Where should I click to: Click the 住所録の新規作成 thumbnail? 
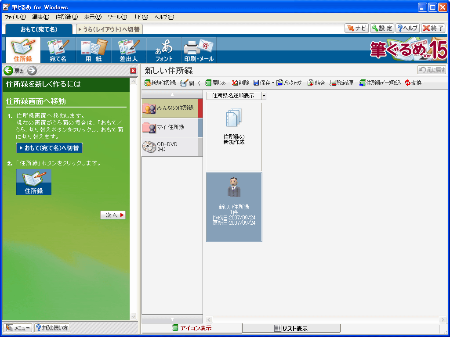[x=234, y=137]
